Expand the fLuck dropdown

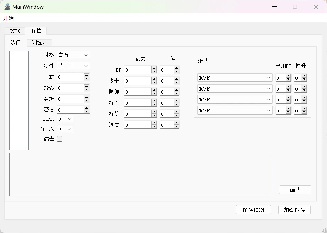pyautogui.click(x=65, y=129)
